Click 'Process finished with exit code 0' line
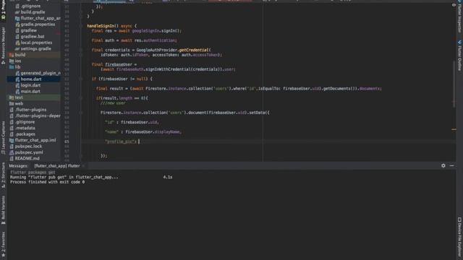Image resolution: width=463 pixels, height=260 pixels. pos(47,182)
